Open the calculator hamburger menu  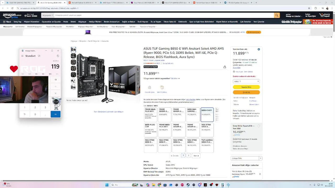coord(23,56)
